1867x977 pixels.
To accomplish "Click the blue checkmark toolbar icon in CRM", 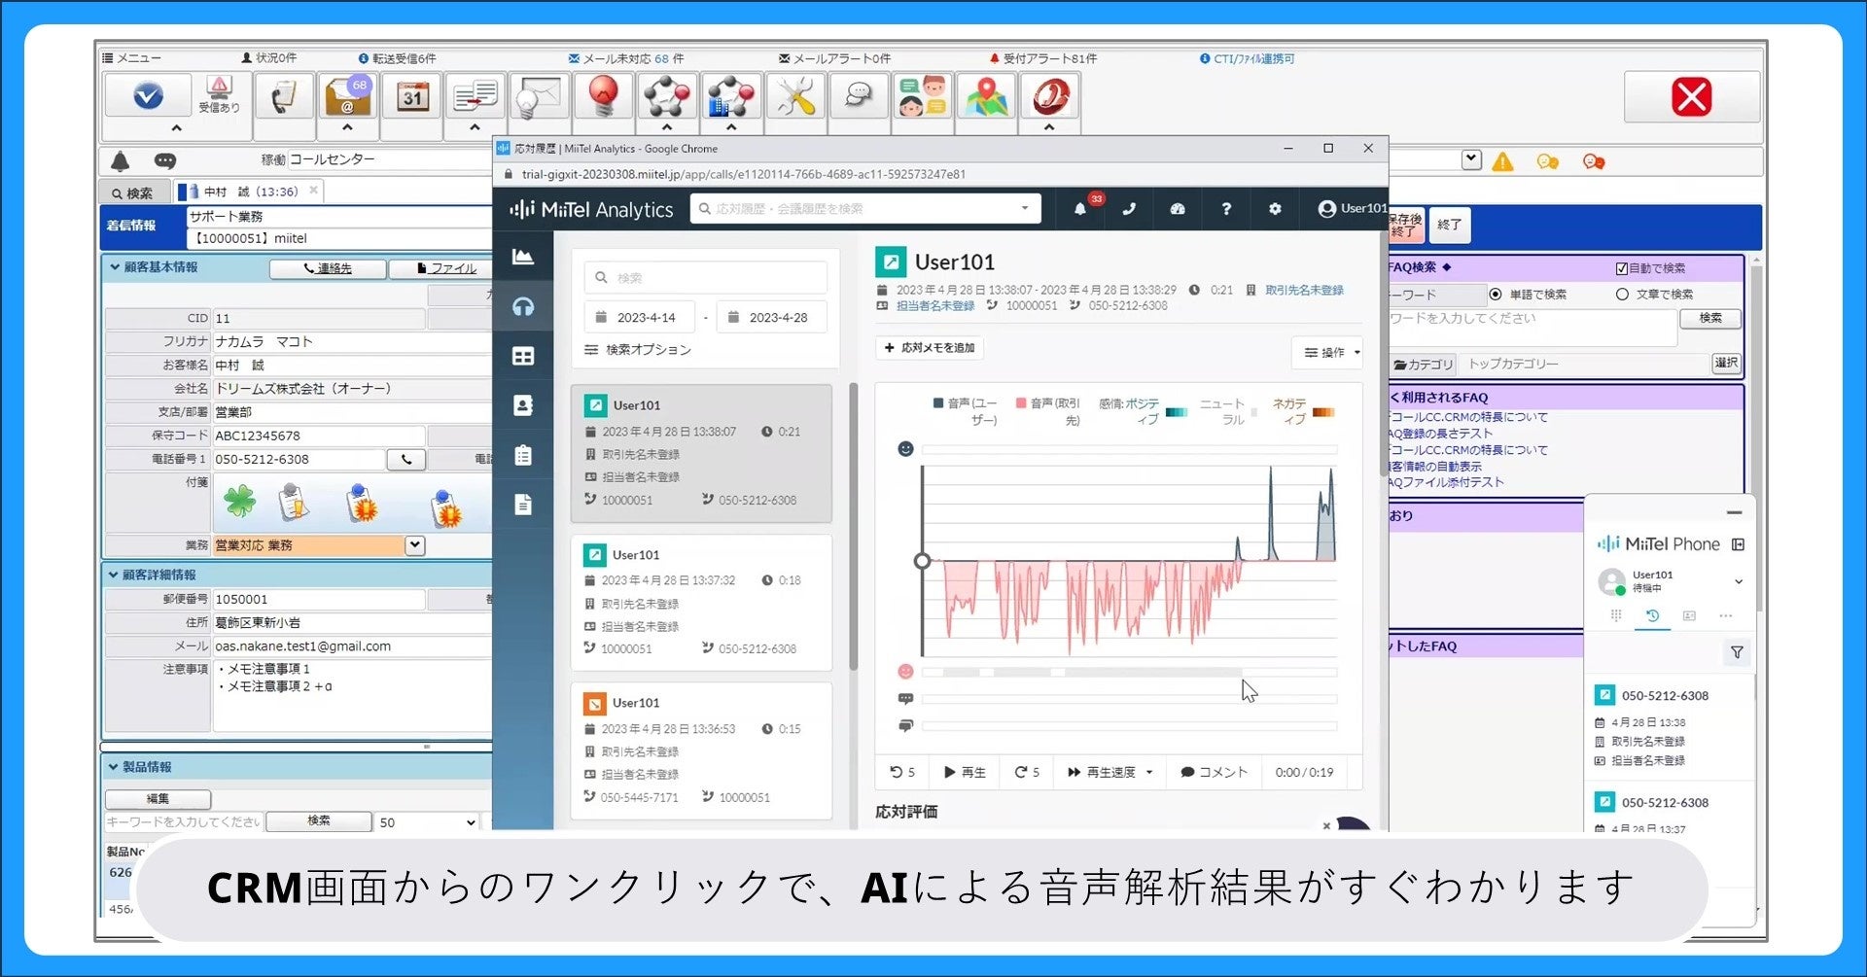I will coord(148,96).
